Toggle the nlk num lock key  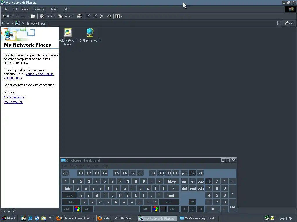[x=209, y=182]
